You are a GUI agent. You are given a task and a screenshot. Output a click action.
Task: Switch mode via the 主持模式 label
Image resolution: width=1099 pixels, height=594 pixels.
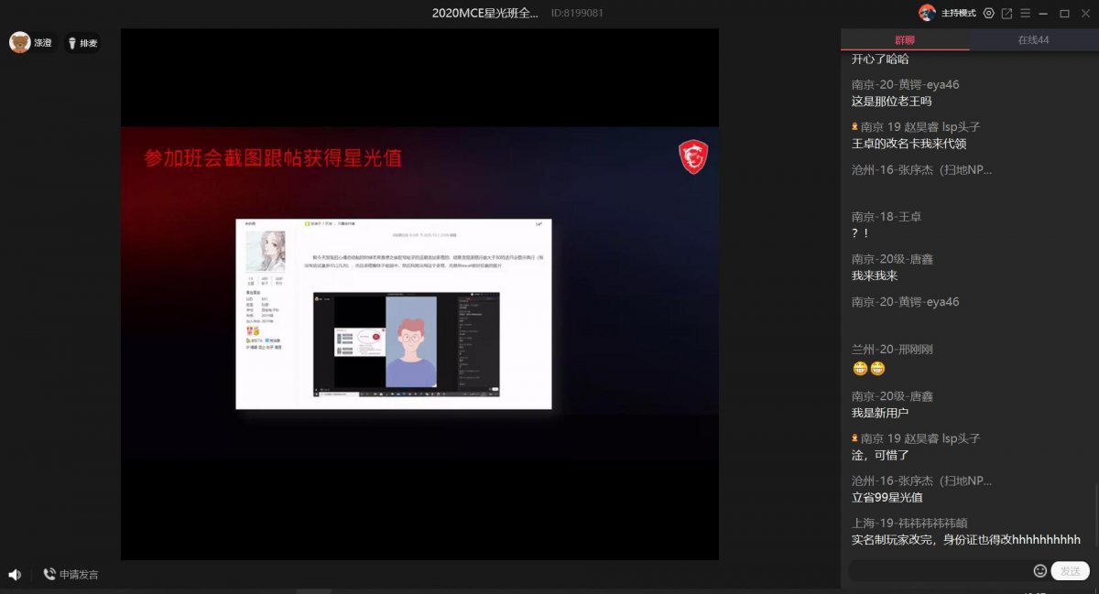pyautogui.click(x=957, y=14)
